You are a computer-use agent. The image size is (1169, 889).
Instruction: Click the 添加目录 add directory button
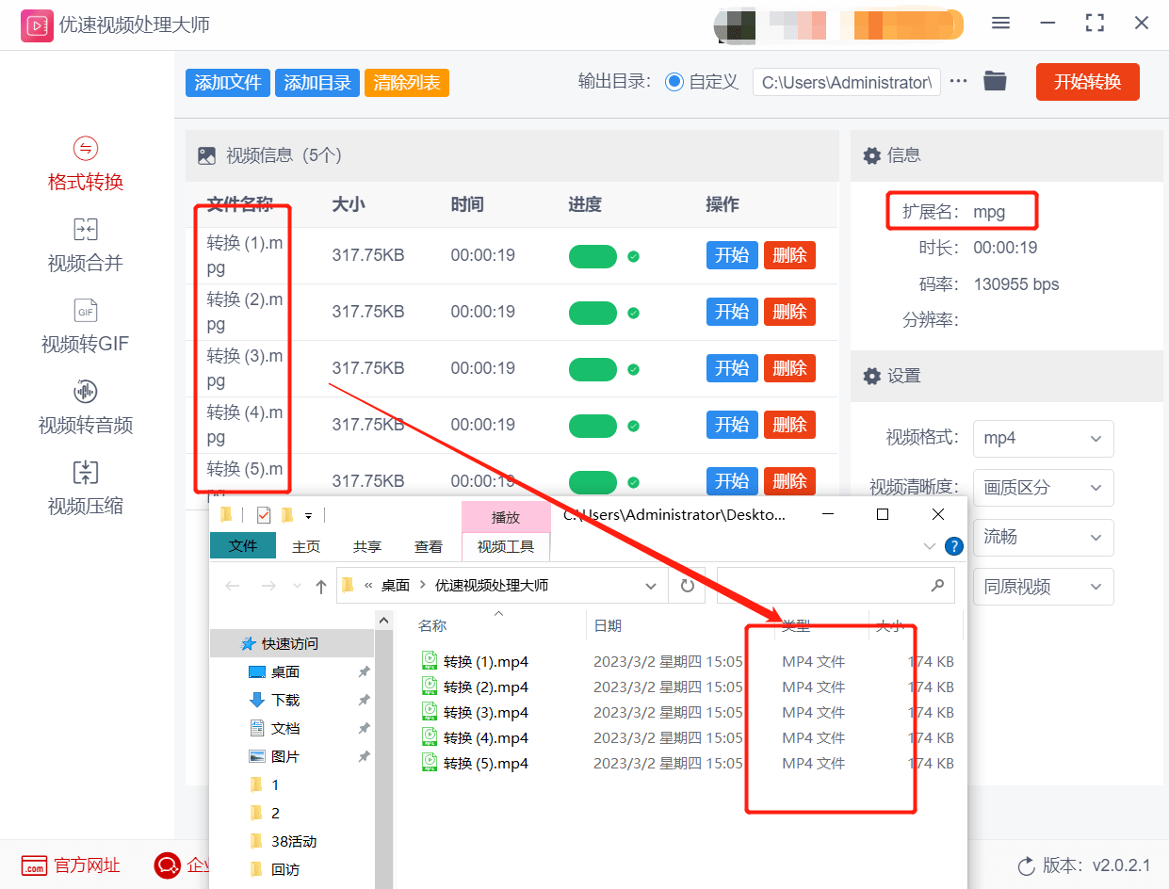click(x=317, y=83)
